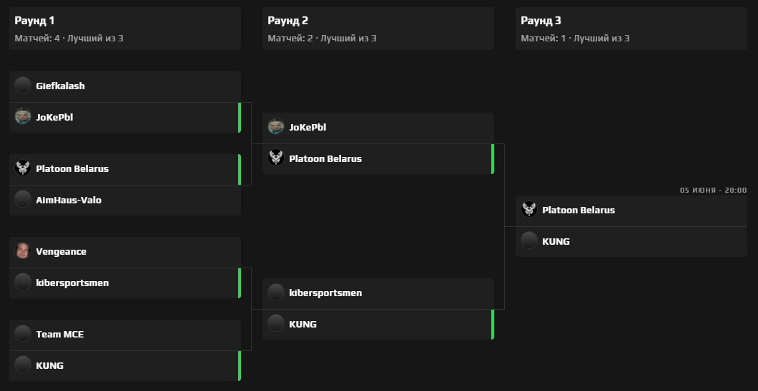Click Giefkalash placeholder avatar
The image size is (758, 391).
click(23, 86)
